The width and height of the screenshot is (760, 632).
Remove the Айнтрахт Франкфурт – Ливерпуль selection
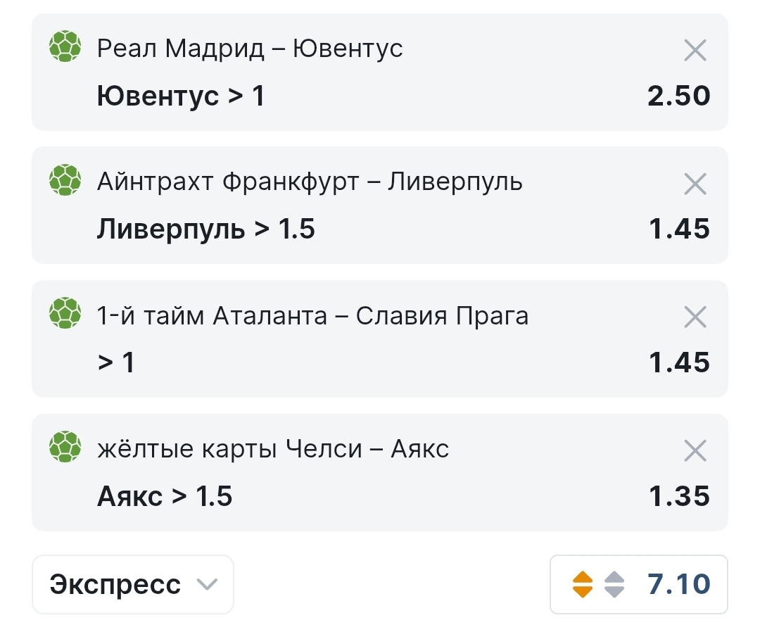click(x=695, y=184)
